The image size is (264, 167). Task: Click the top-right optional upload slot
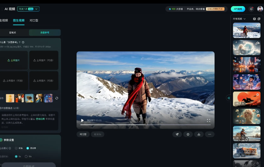coord(44,60)
